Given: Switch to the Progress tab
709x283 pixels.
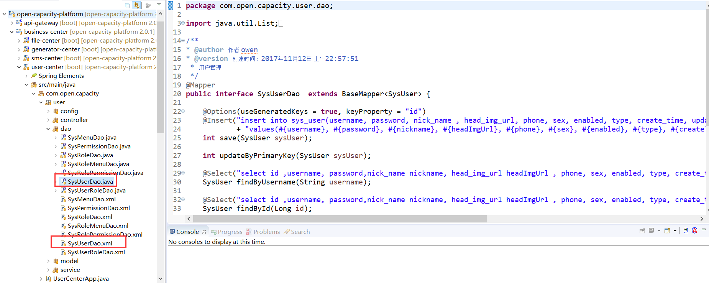Looking at the screenshot, I should point(226,232).
